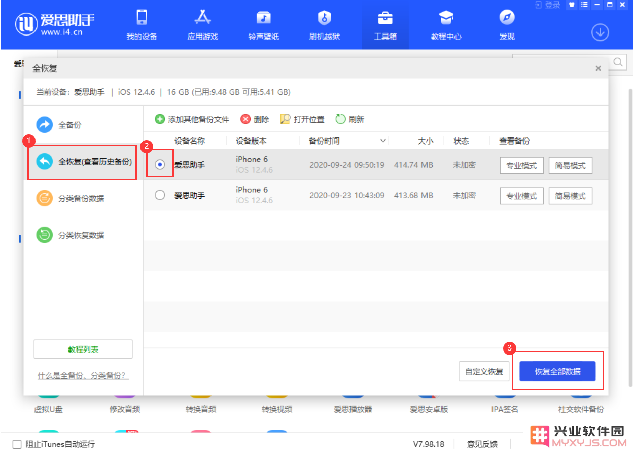The height and width of the screenshot is (455, 633).
Task: Click the search magnifier icon
Action: pos(619,62)
